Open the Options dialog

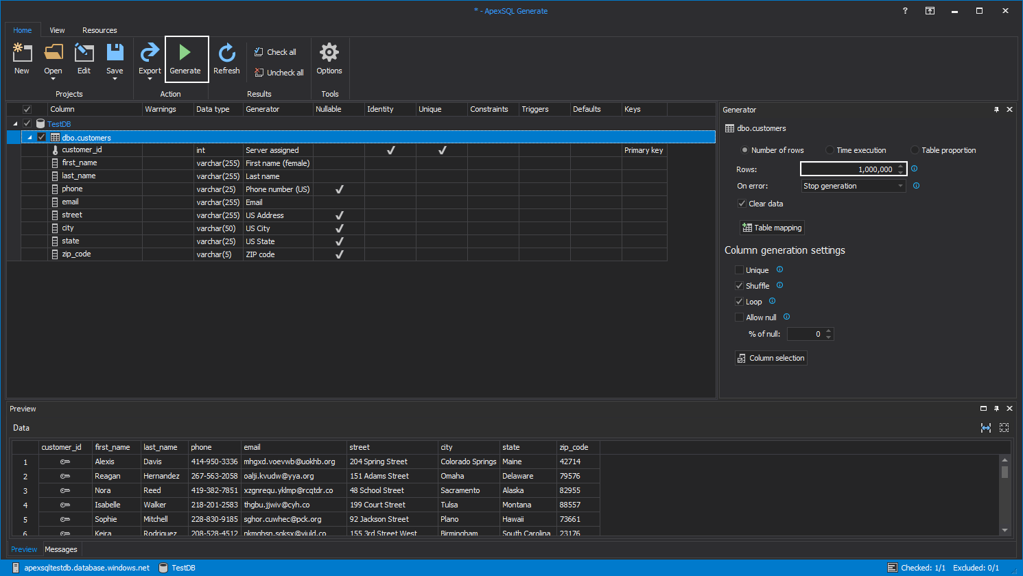(x=329, y=59)
